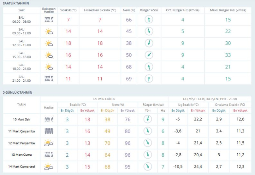This screenshot has width=255, height=175.
Task: Click the weather icon for 11 Mart Çarşamba
Action: (x=49, y=131)
